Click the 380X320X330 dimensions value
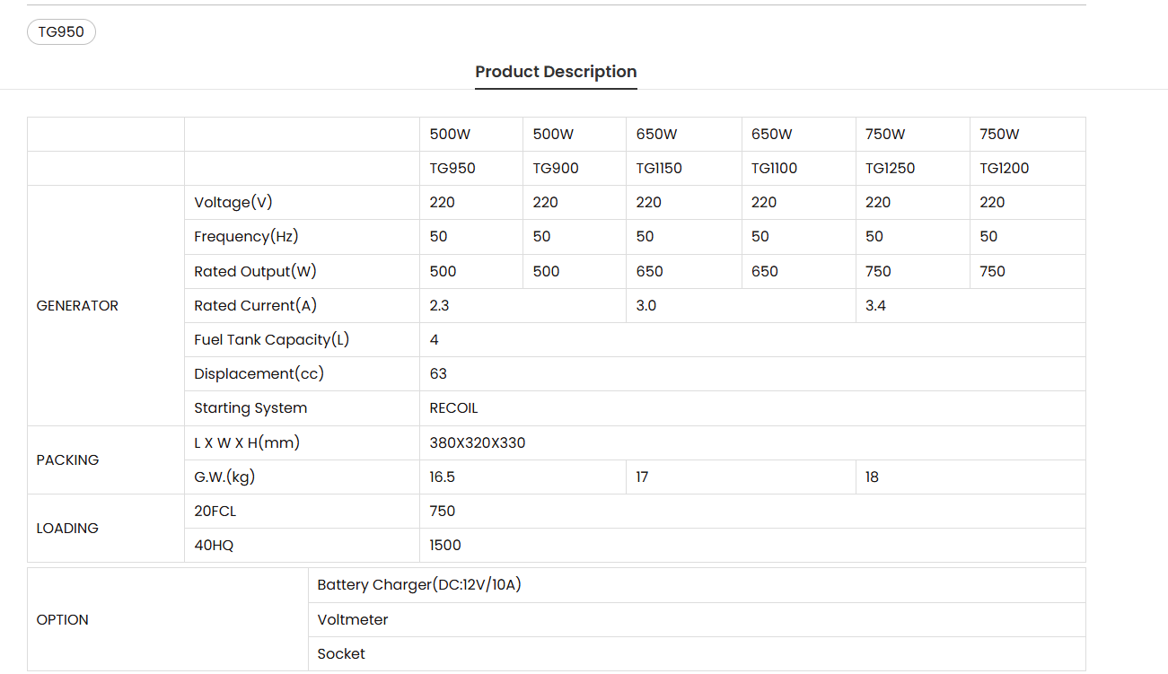 [x=478, y=443]
